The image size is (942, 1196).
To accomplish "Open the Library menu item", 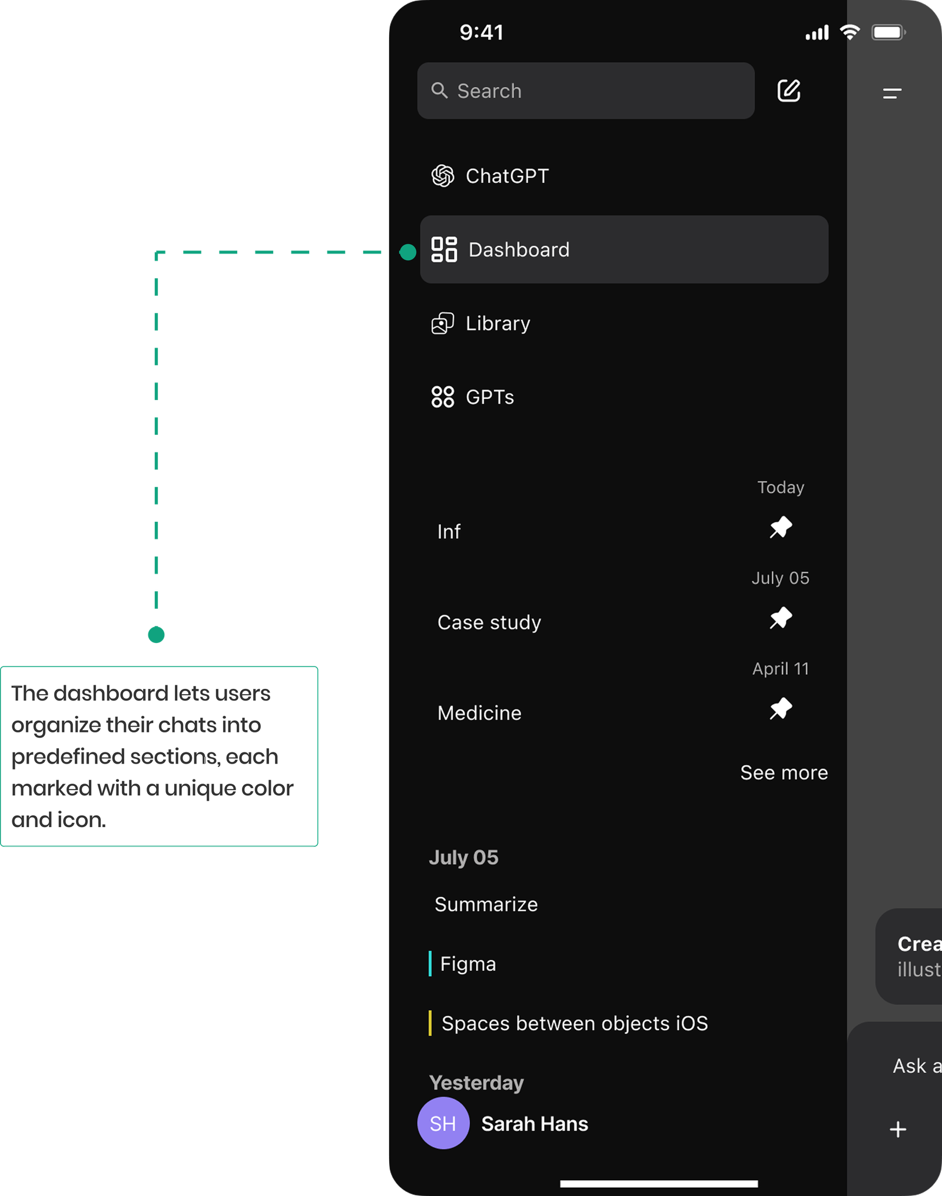I will [497, 324].
